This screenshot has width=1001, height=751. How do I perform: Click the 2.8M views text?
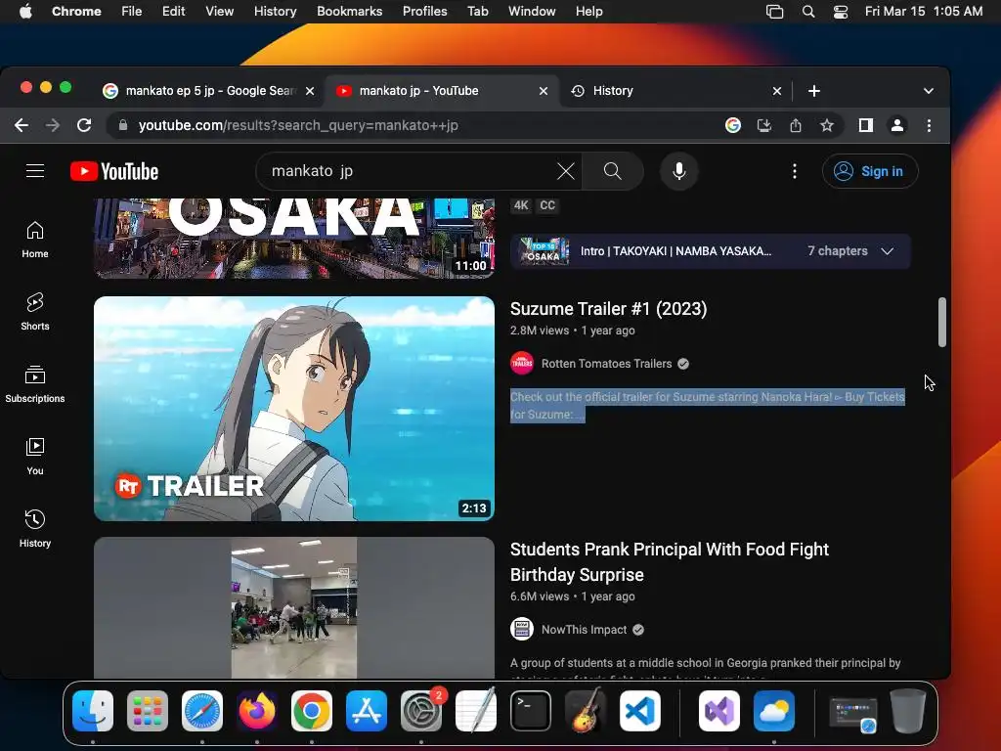point(540,331)
